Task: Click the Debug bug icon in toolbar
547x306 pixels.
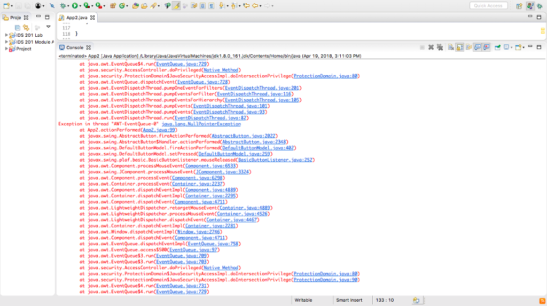Action: [x=64, y=6]
